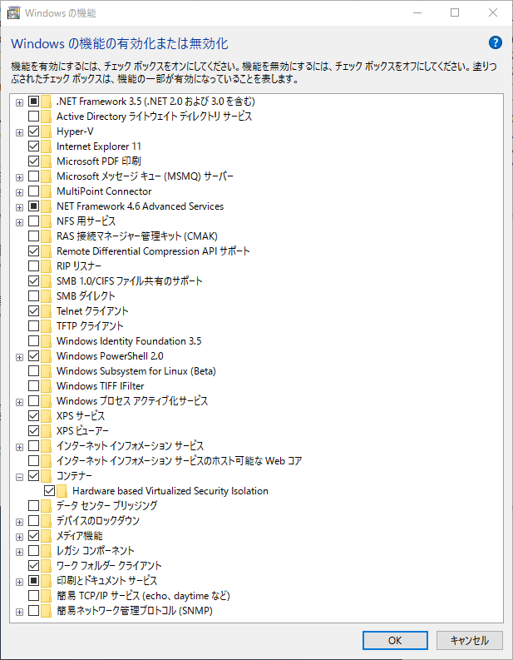Check 簡易 TCP/IP サービス checkbox

click(33, 596)
